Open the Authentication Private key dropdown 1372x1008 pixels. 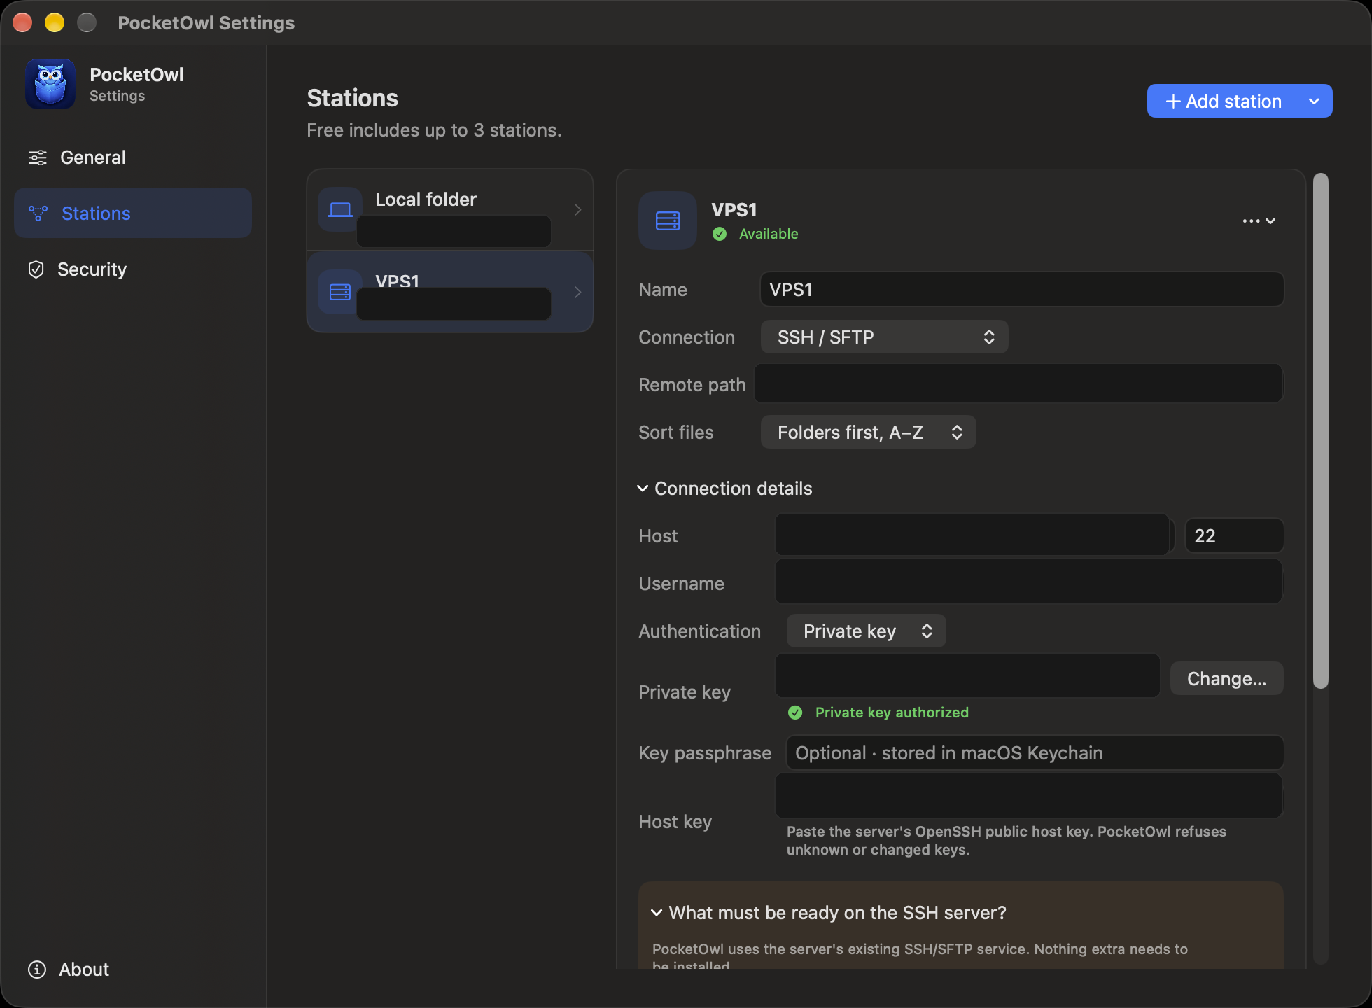click(x=867, y=631)
